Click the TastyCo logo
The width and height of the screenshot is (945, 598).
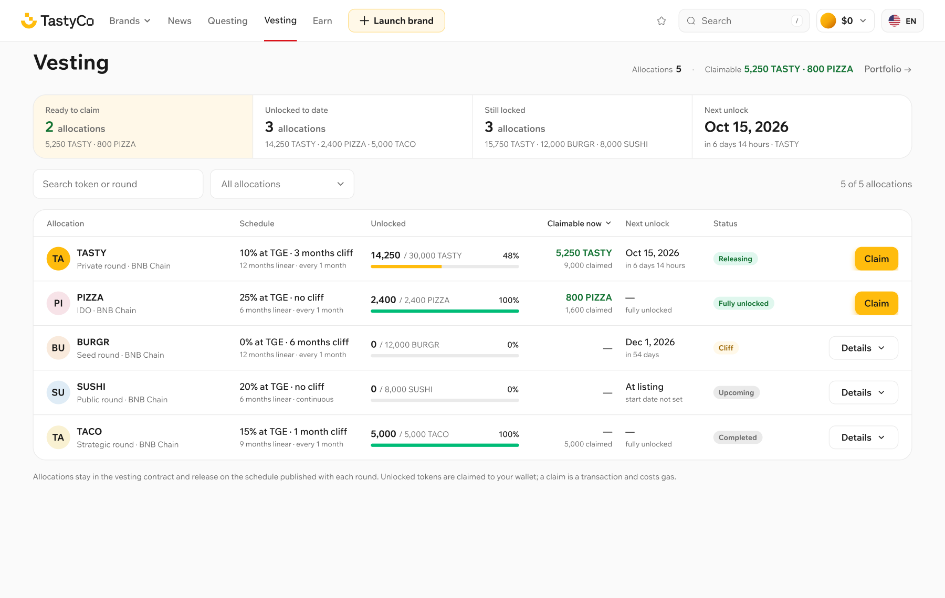tap(57, 20)
